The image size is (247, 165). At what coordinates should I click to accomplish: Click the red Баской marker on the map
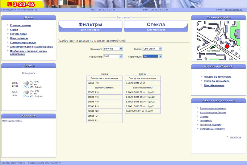click(x=227, y=46)
